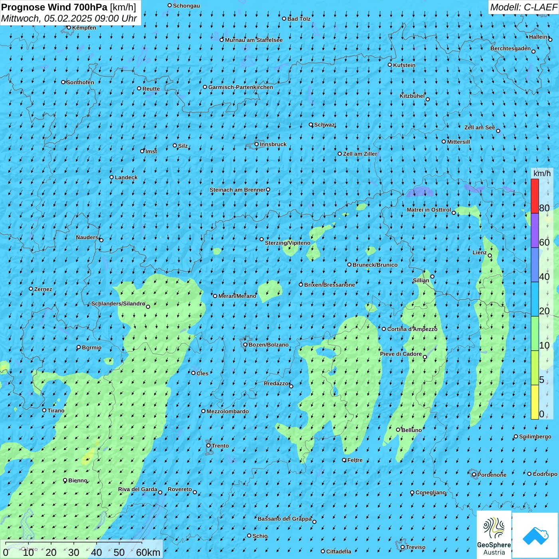Click the Feltre city label
Image resolution: width=559 pixels, height=559 pixels.
point(355,460)
